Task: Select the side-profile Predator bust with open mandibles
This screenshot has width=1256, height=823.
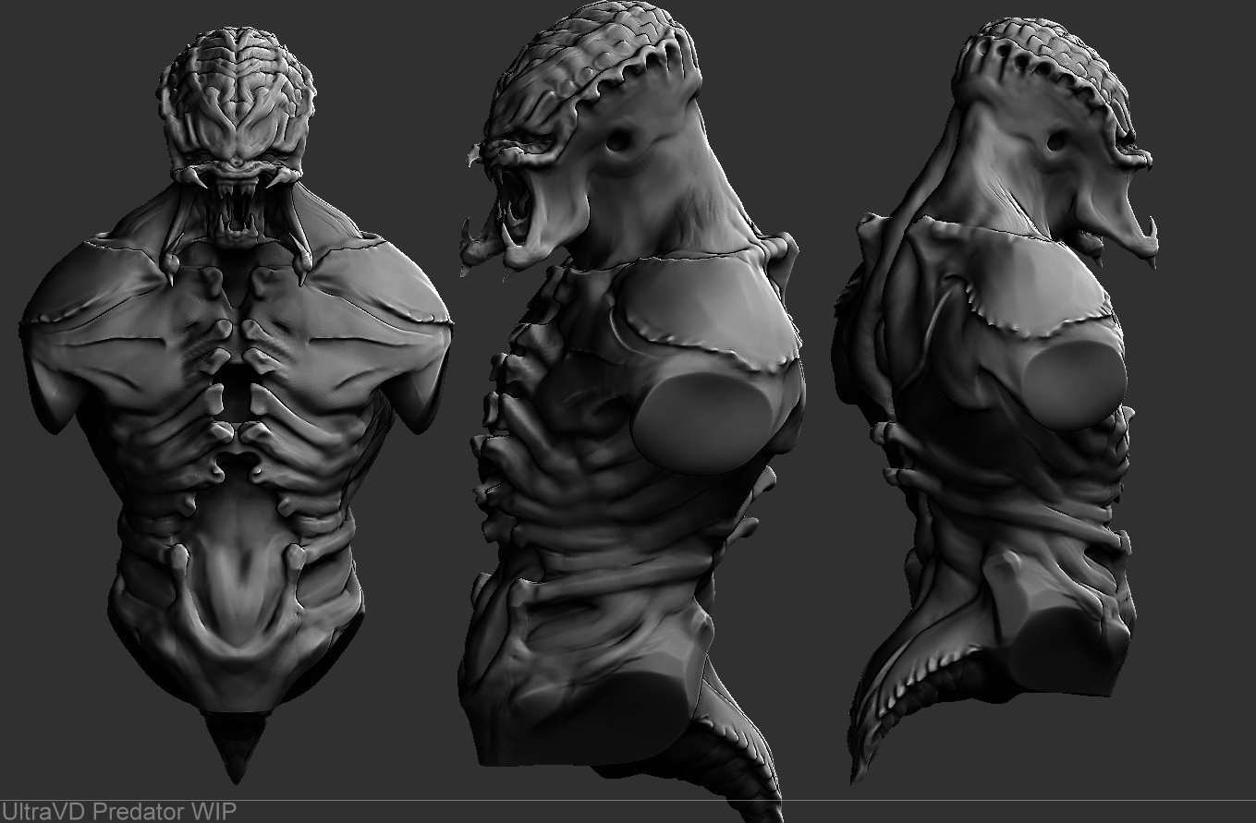Action: 633,411
